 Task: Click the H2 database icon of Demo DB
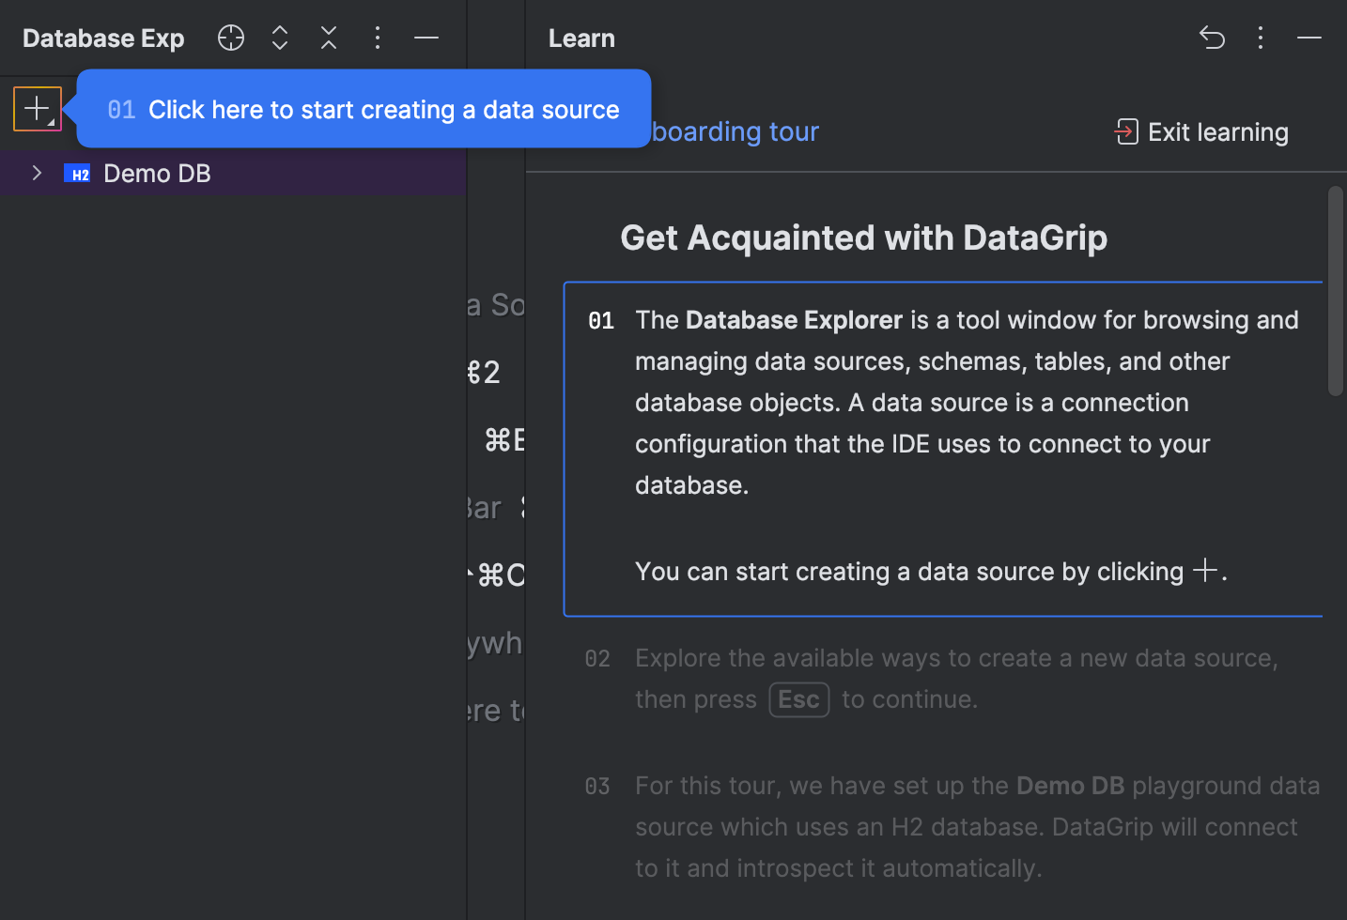point(77,174)
